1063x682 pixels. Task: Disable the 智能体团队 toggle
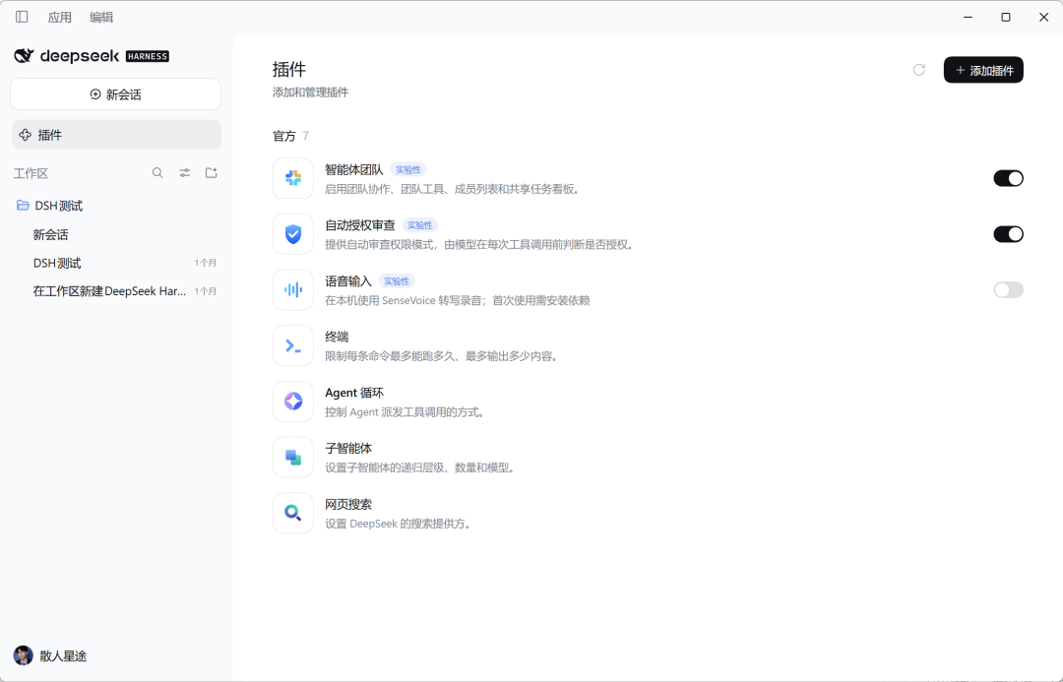[x=1008, y=178]
